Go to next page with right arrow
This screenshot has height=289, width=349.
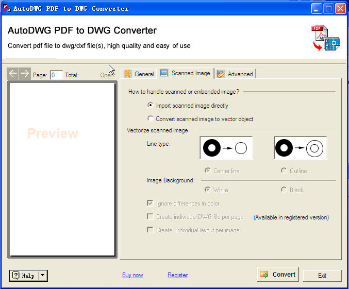click(x=25, y=74)
